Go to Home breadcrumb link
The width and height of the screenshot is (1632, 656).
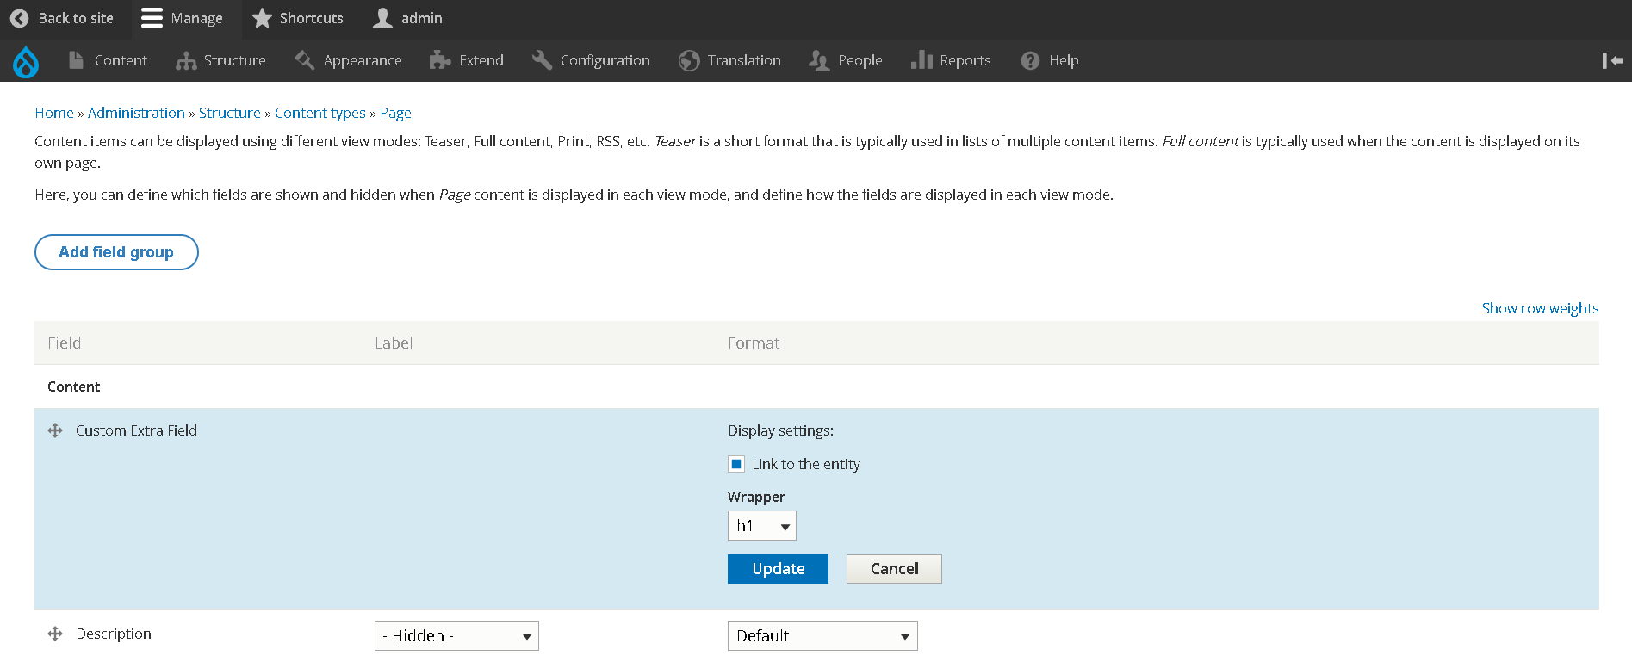tap(54, 113)
